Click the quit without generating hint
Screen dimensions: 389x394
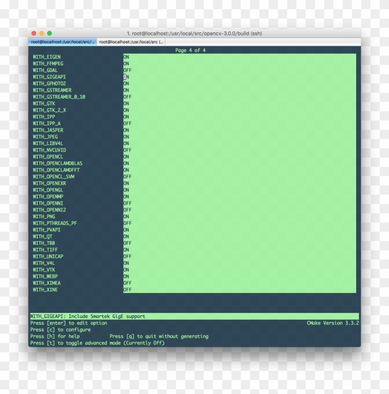tap(159, 337)
